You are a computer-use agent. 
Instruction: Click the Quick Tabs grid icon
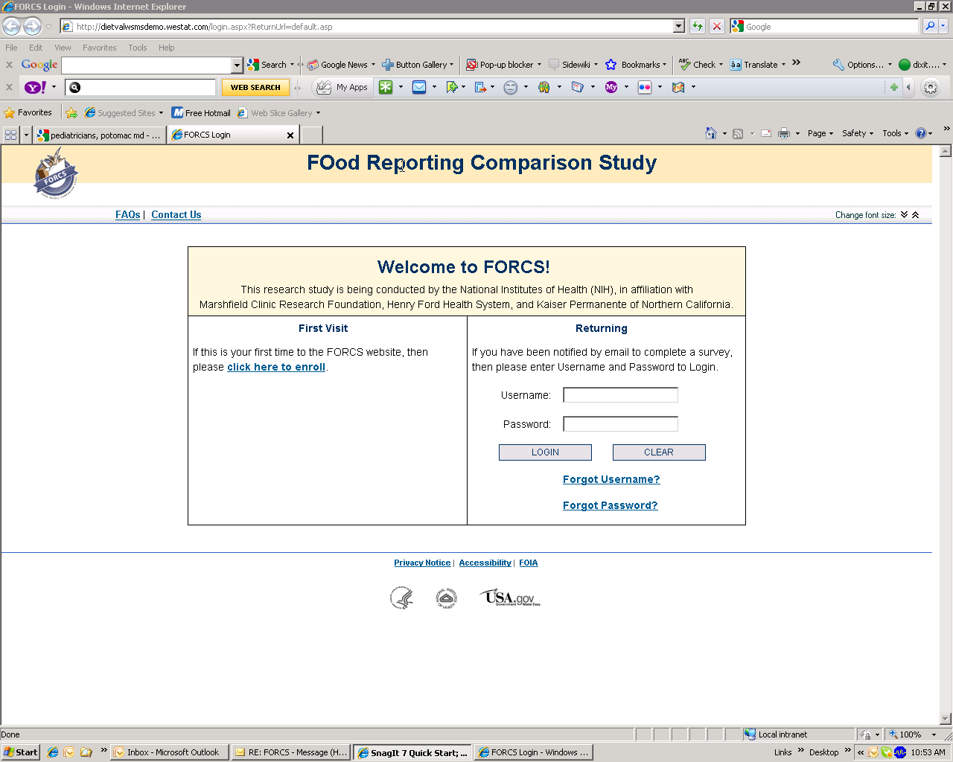[11, 135]
